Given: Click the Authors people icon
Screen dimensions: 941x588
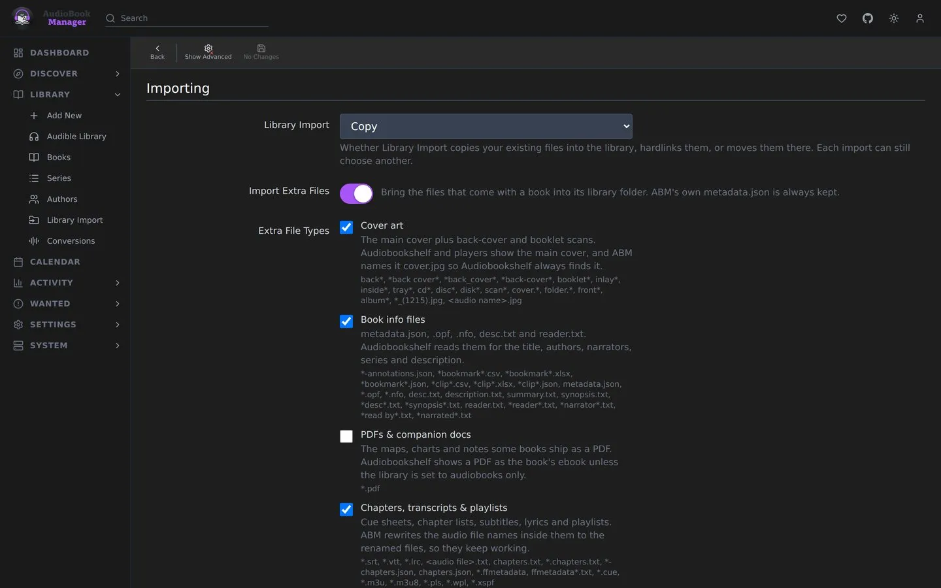Looking at the screenshot, I should (x=34, y=199).
